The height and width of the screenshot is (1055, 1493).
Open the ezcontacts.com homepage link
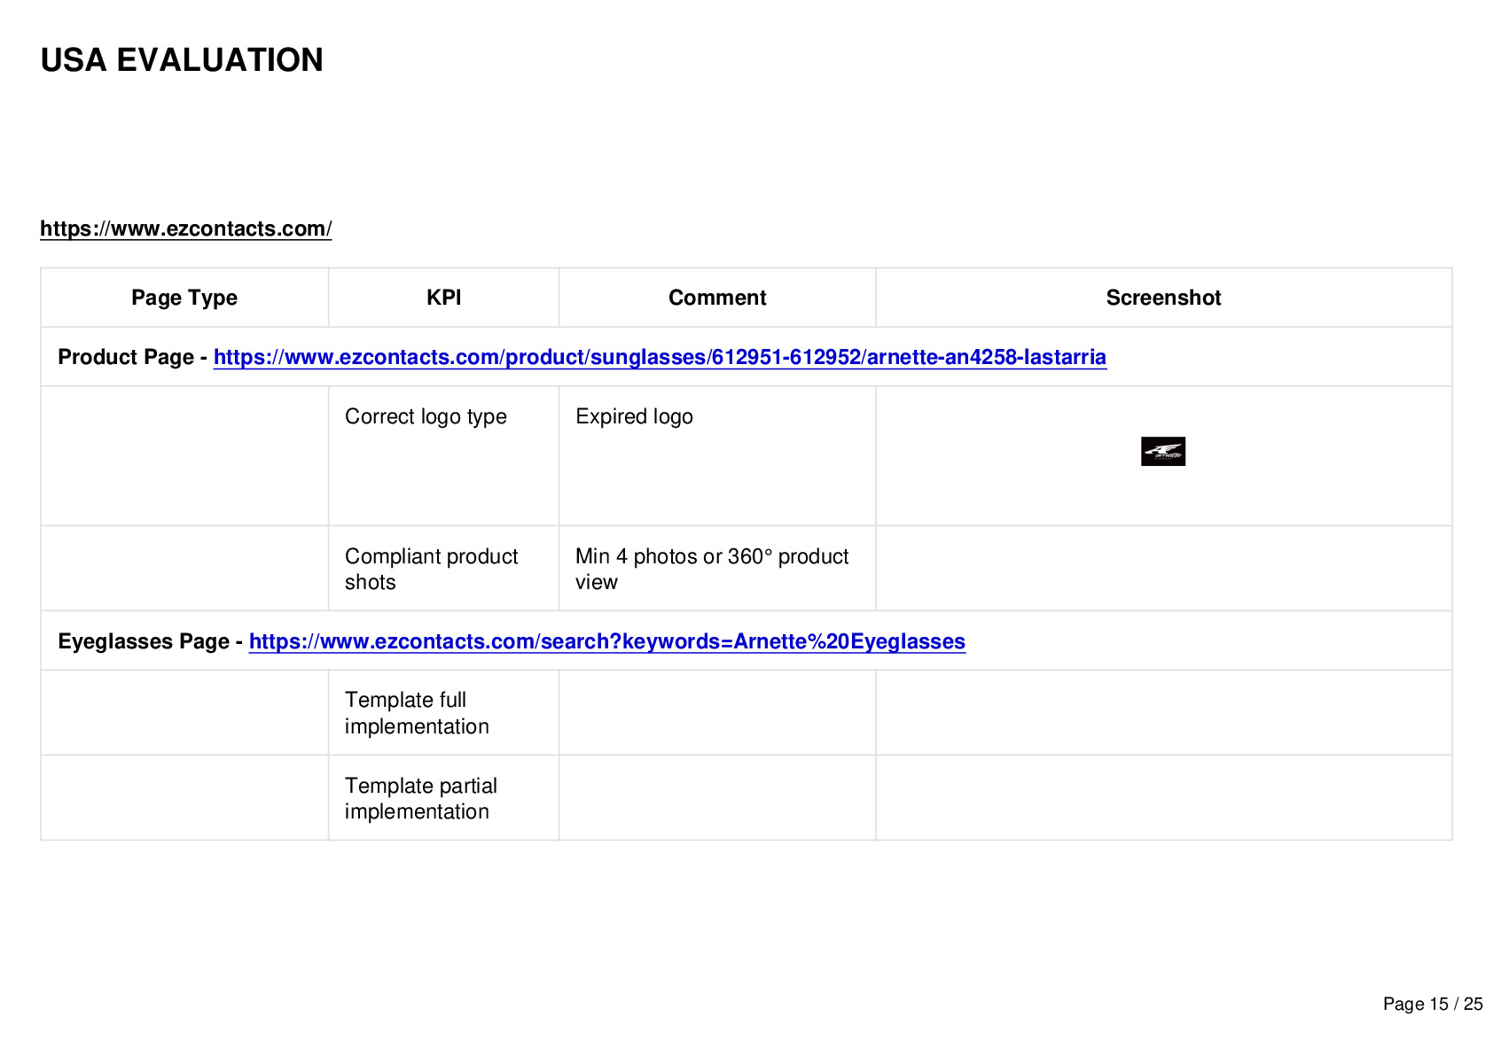pos(186,229)
